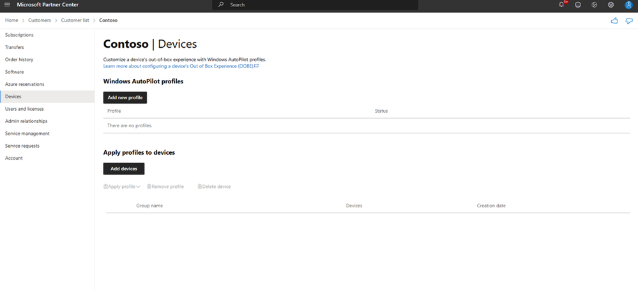This screenshot has height=291, width=638.
Task: Click the Status column header
Action: click(x=381, y=111)
